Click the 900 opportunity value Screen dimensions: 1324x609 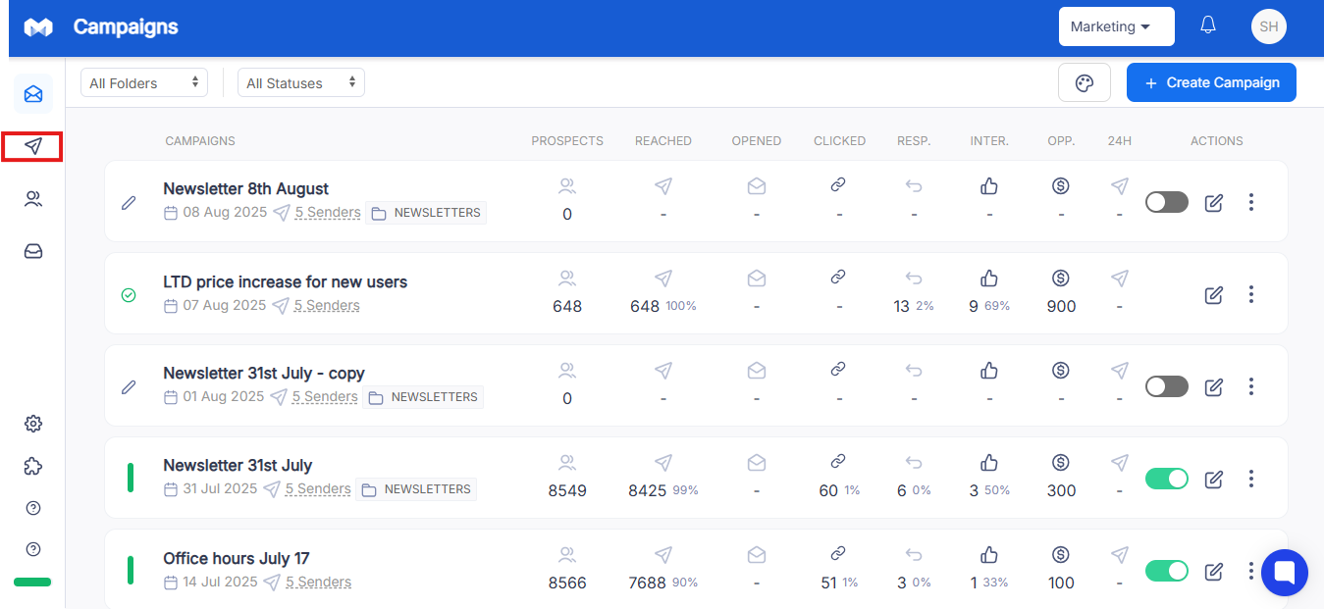[1061, 306]
